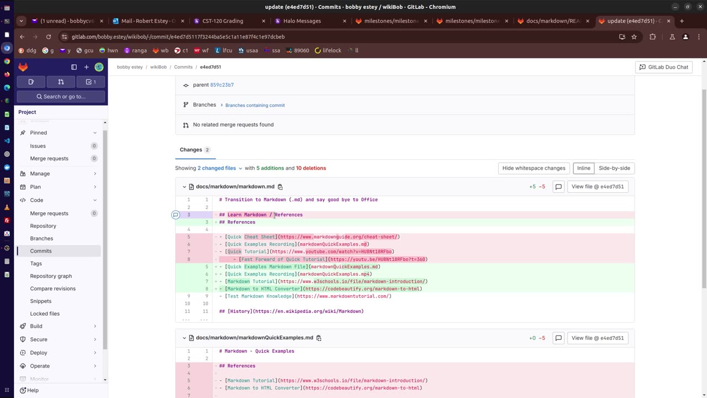Screen dimensions: 707x398
Task: Open the Changes tab
Action: [194, 150]
